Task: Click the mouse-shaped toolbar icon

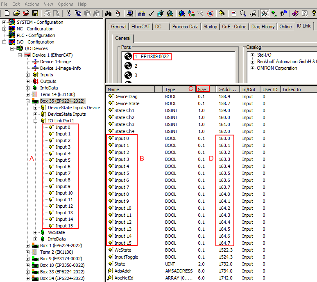Action: pyautogui.click(x=118, y=14)
